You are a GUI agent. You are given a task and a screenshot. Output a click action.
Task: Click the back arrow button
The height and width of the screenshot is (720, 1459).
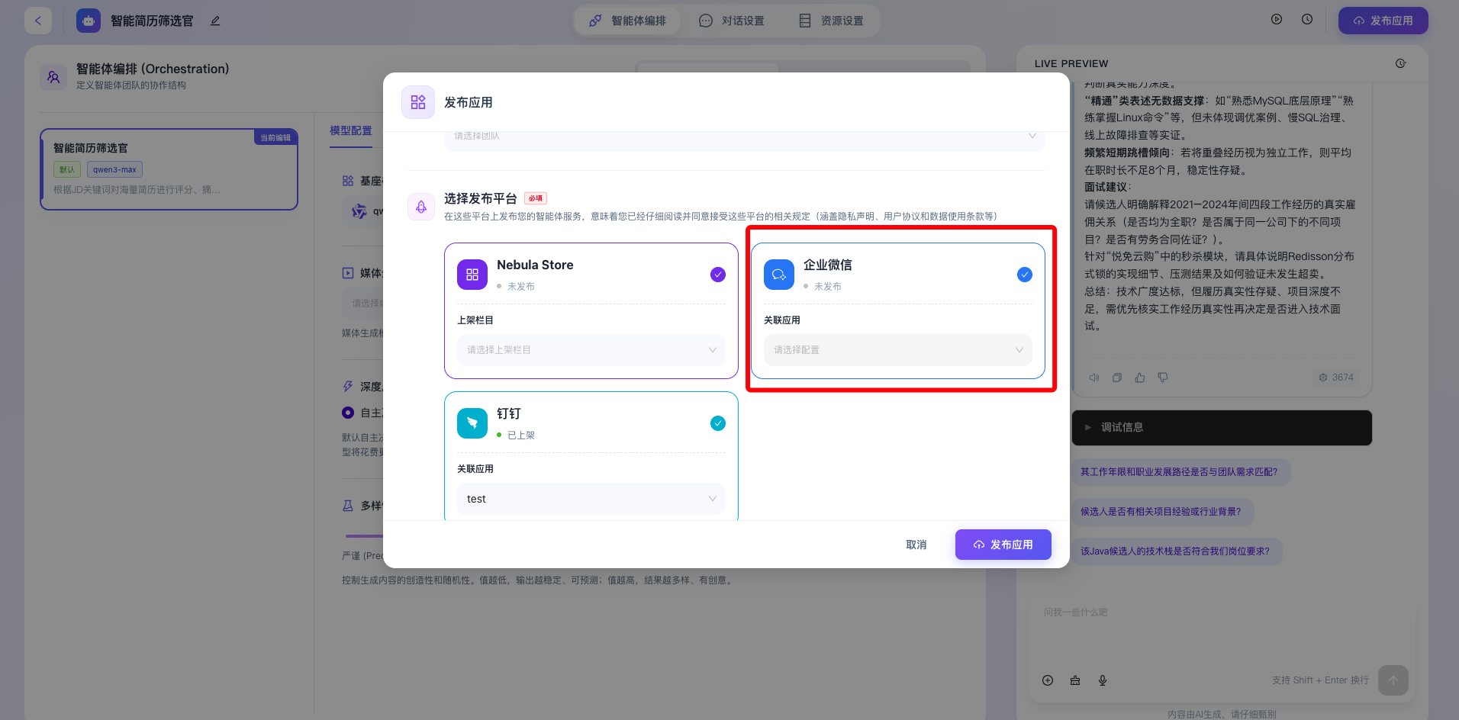click(x=38, y=21)
